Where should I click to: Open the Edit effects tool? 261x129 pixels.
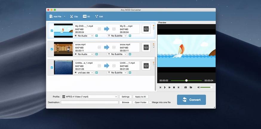pyautogui.click(x=99, y=16)
